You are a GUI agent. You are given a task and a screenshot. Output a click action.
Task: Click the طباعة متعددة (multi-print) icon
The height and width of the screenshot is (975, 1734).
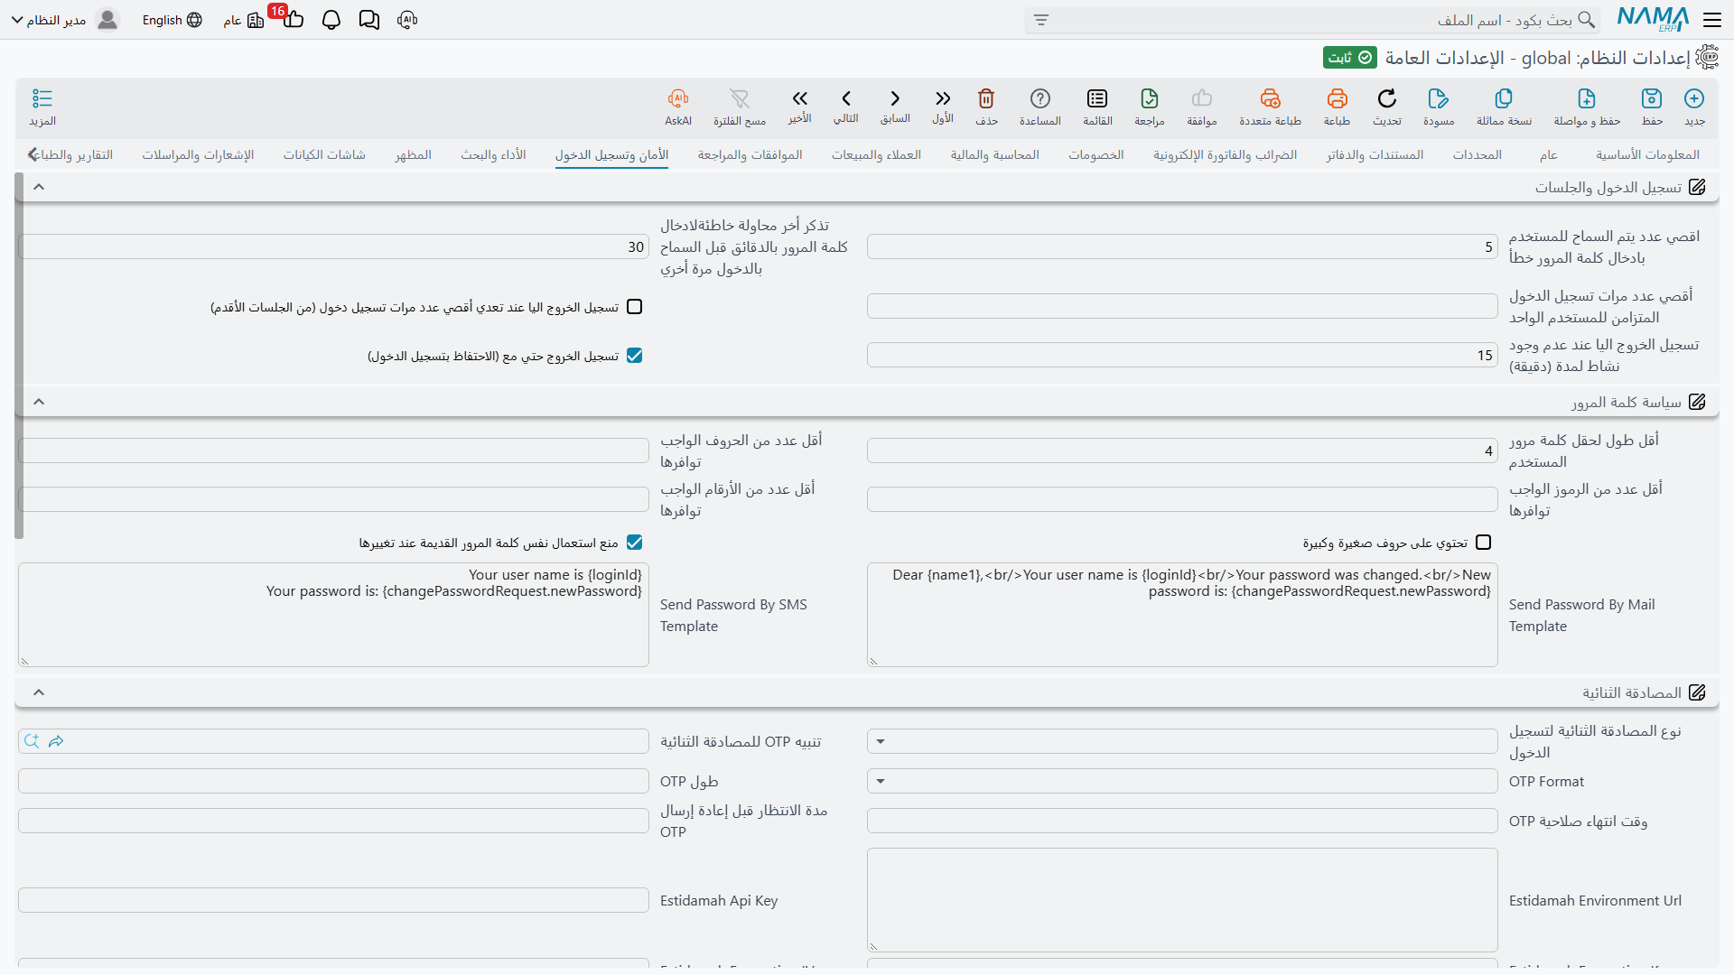(x=1271, y=98)
